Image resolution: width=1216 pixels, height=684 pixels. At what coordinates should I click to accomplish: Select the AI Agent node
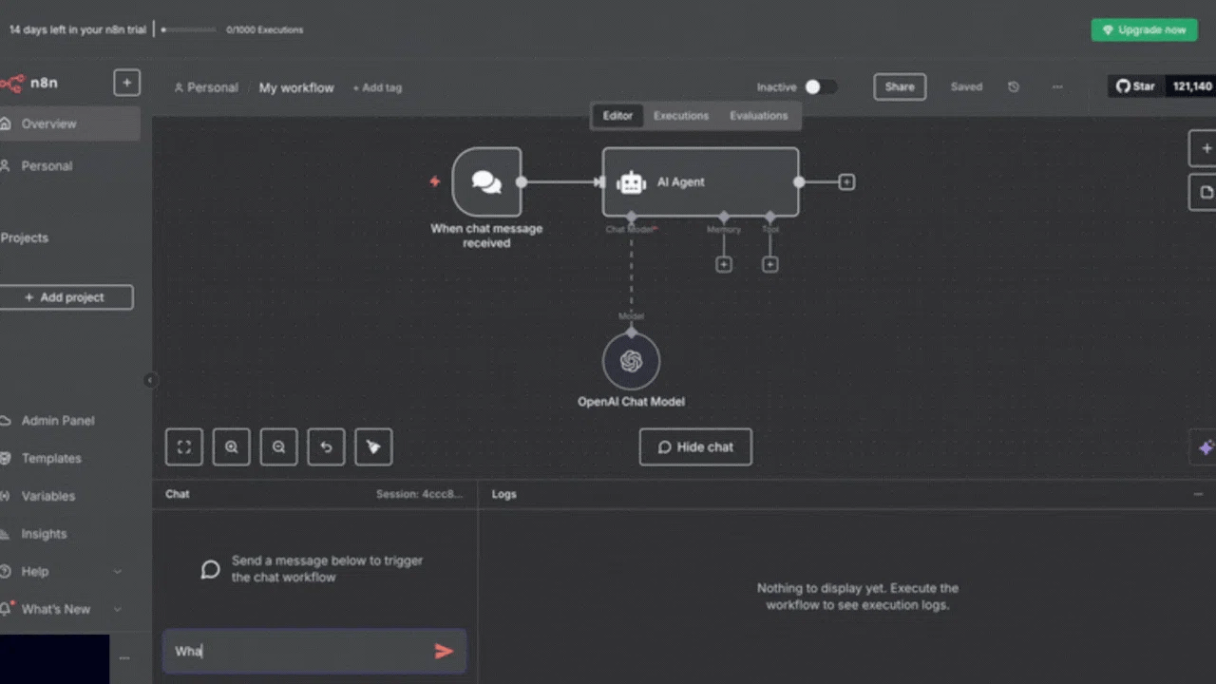click(700, 181)
